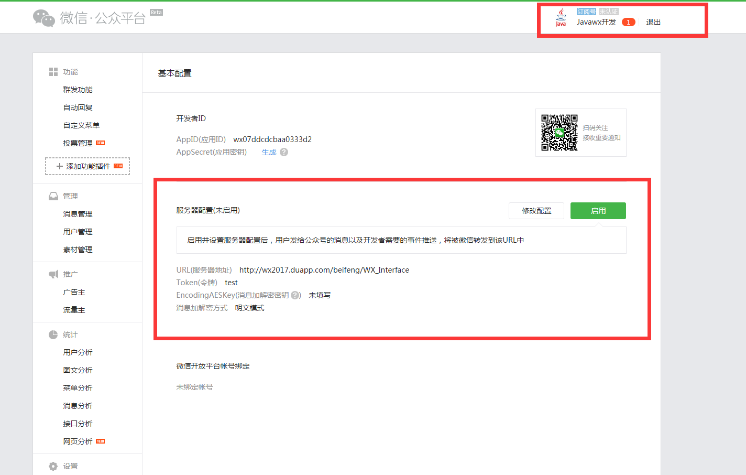Open 消息分析 in the sidebar
Screen dimensions: 746x475
[x=78, y=406]
